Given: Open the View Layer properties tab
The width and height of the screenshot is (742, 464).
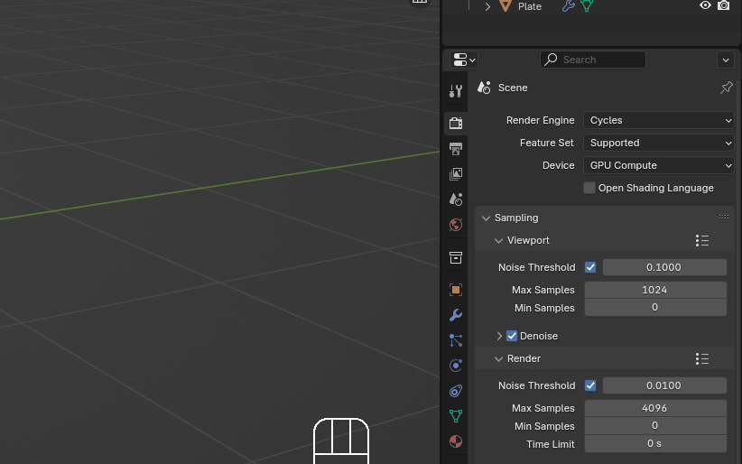Looking at the screenshot, I should click(x=456, y=174).
